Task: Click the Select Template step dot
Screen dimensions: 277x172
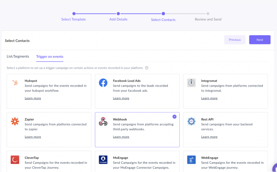Action: (x=74, y=13)
